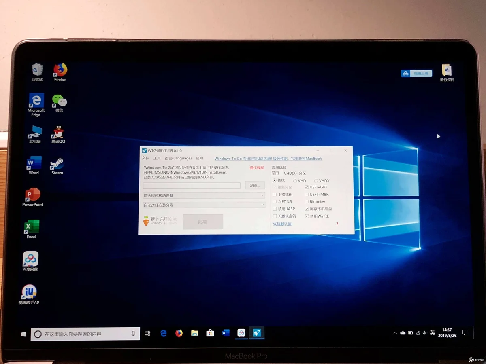The width and height of the screenshot is (486, 364).
Task: Show hidden system tray icons
Action: (395, 333)
